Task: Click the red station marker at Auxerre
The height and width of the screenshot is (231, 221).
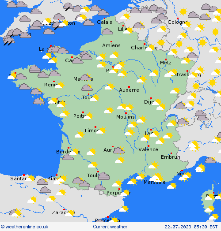Action: coord(129,87)
